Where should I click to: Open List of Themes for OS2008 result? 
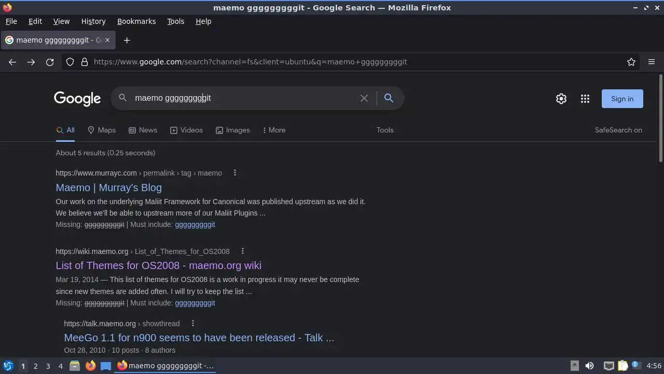click(159, 265)
